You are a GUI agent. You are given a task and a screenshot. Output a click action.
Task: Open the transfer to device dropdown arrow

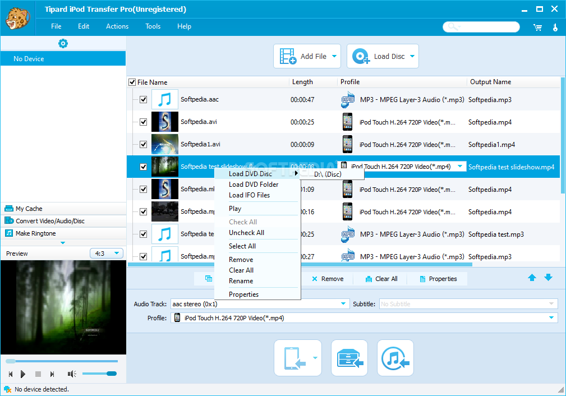click(315, 358)
